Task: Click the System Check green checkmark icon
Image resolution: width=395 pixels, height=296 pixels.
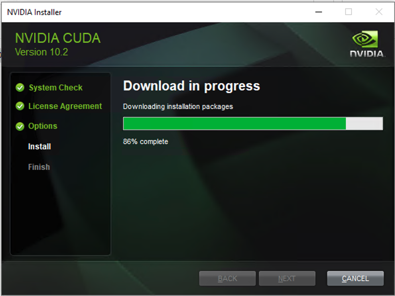Action: (20, 87)
